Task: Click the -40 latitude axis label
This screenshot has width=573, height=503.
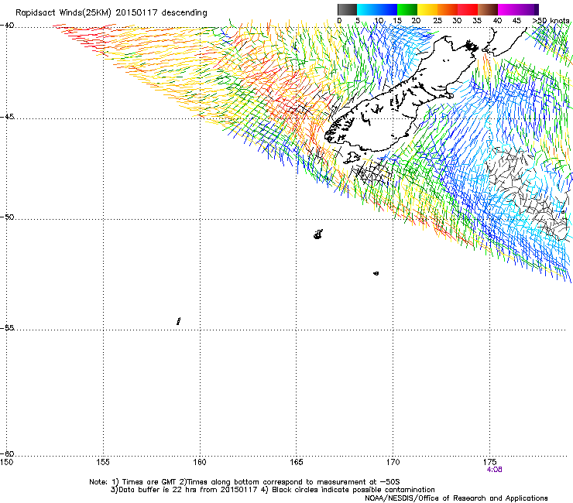Action: (x=7, y=26)
